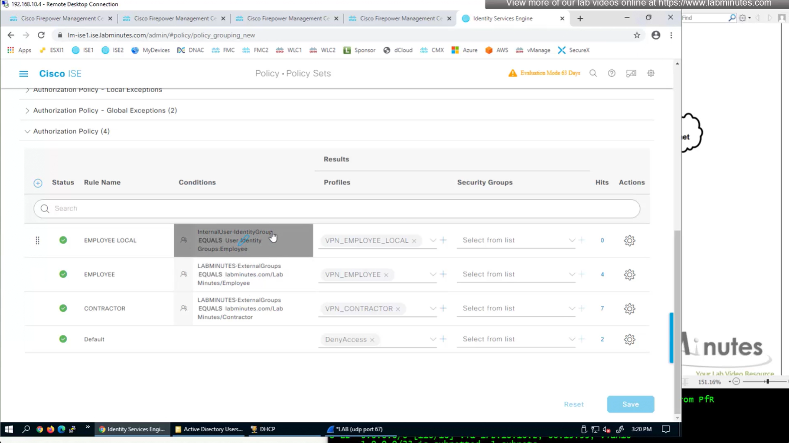Open the FMC bookmark
Image resolution: width=789 pixels, height=443 pixels.
click(x=224, y=50)
